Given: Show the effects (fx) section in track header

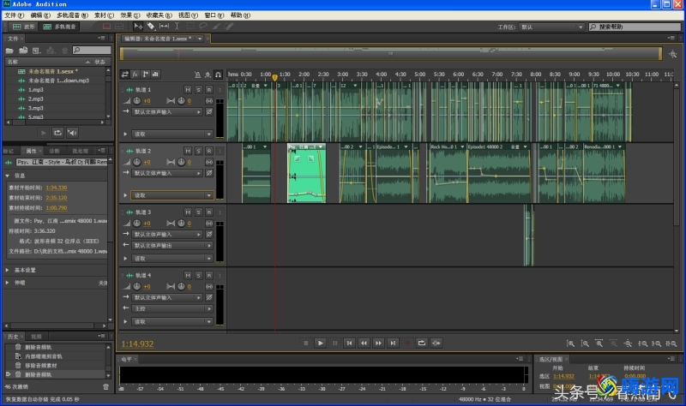Looking at the screenshot, I should (135, 75).
